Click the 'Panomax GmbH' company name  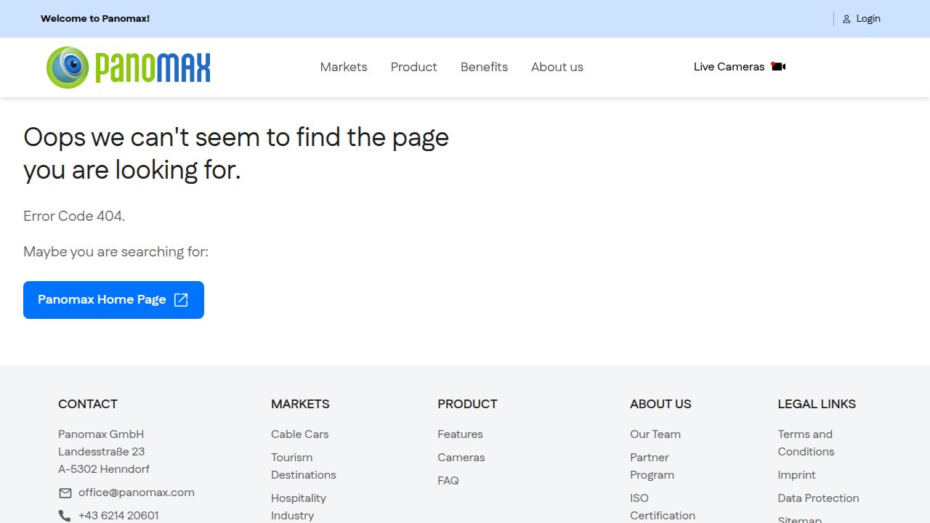101,434
